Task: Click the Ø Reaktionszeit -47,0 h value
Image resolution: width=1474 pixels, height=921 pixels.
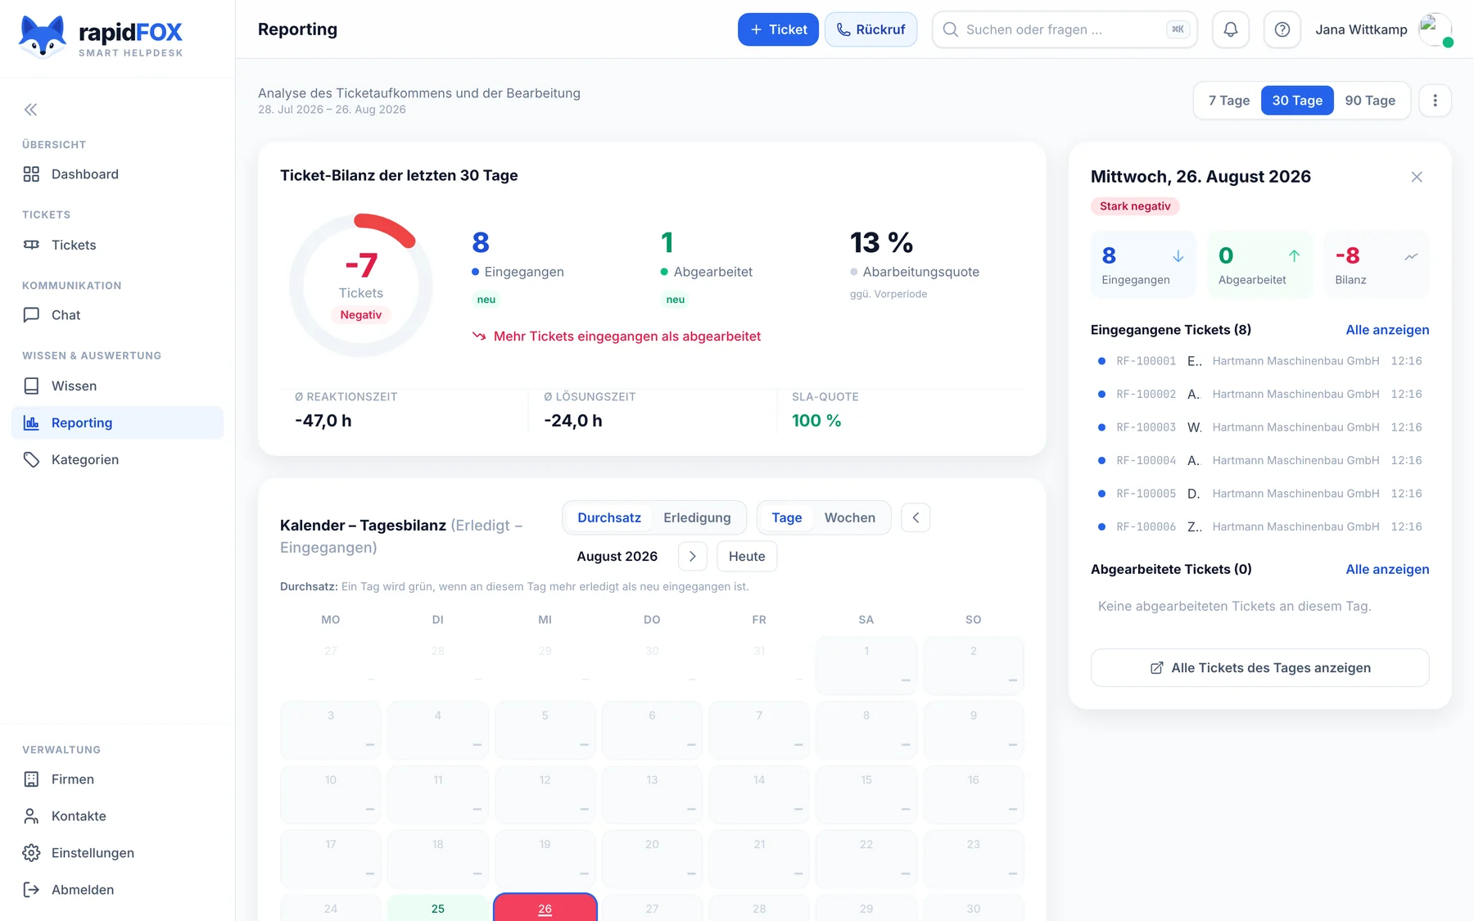Action: [x=323, y=421]
